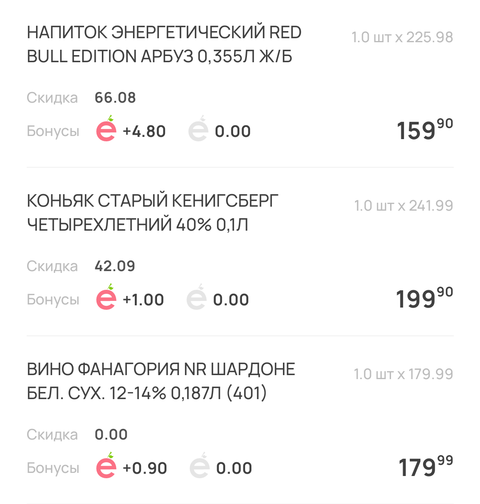Click the 1.0 шт x 179.99 quantity text

pyautogui.click(x=404, y=374)
